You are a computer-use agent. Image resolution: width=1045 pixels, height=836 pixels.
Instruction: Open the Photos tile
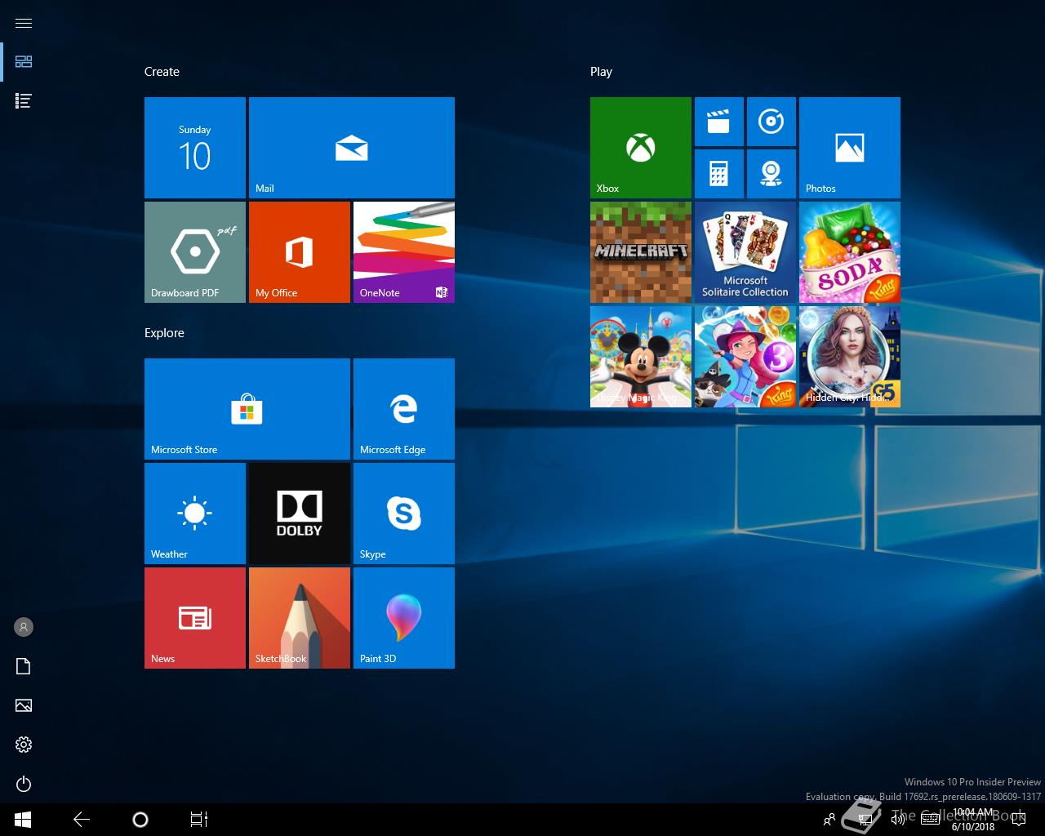[850, 148]
